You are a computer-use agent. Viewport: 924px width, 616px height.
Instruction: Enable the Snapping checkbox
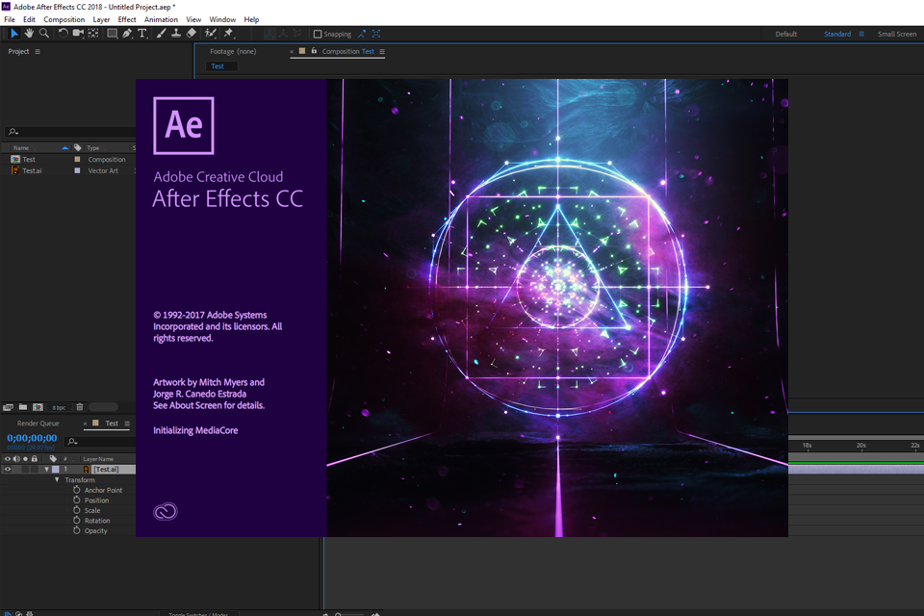tap(317, 35)
